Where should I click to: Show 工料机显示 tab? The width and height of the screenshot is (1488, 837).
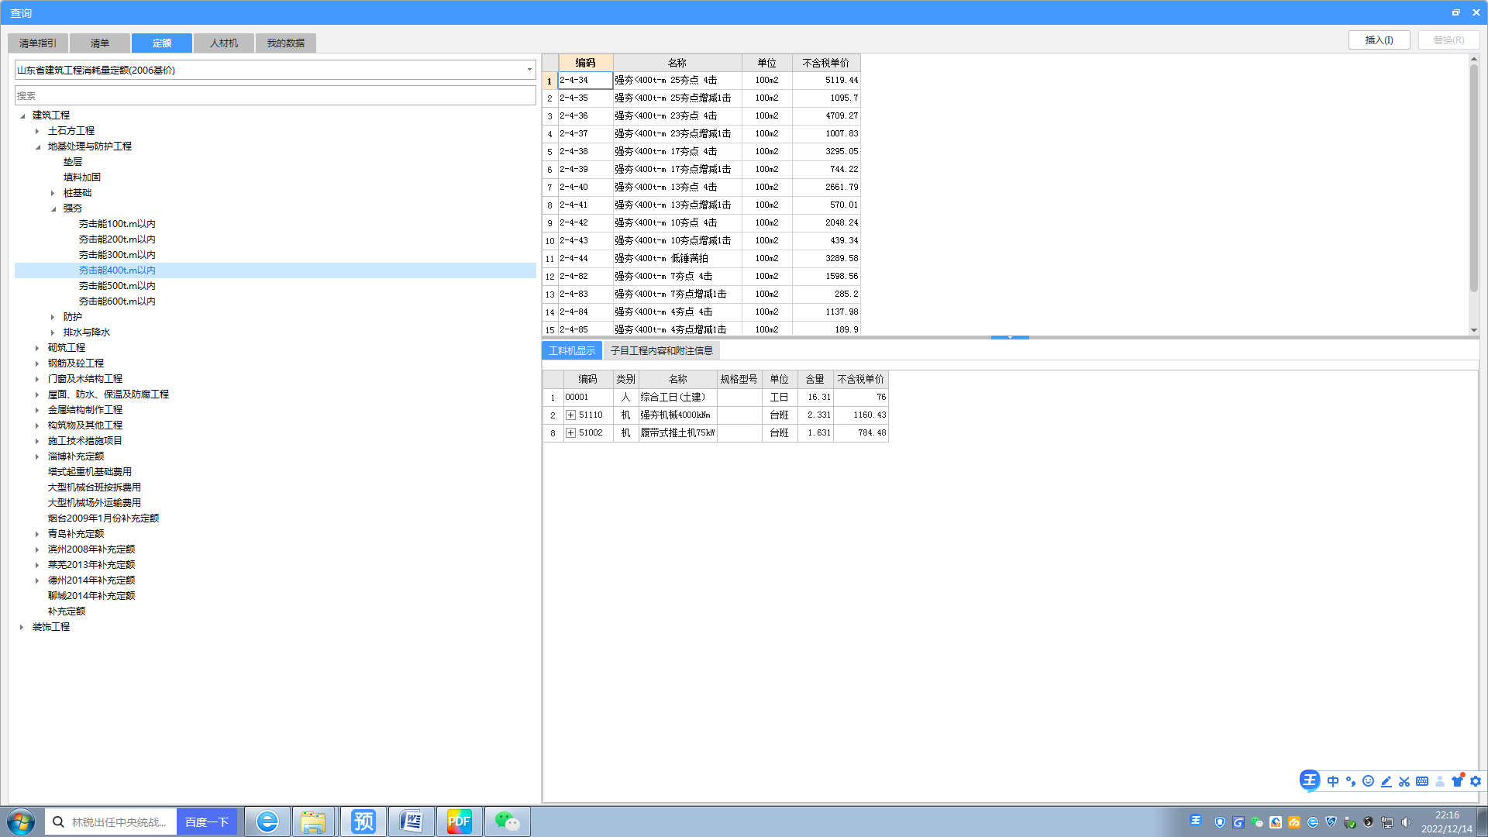[572, 351]
